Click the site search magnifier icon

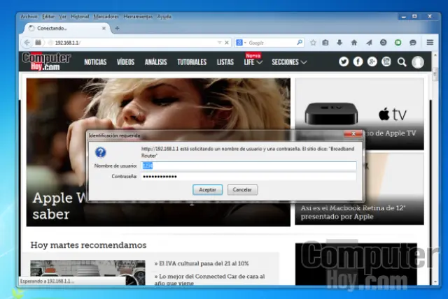tap(402, 61)
